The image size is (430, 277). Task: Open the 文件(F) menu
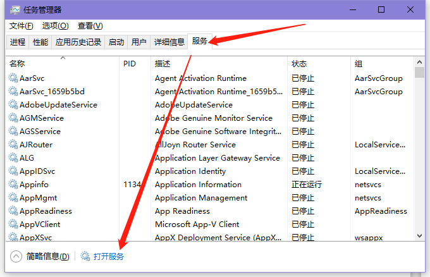(21, 26)
